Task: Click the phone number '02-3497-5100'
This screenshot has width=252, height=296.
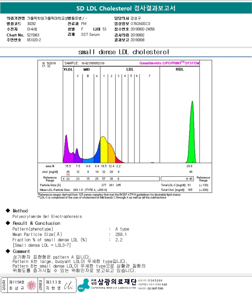Action: point(155,289)
